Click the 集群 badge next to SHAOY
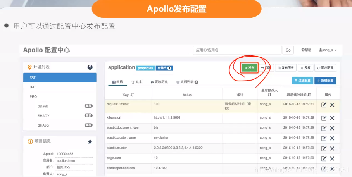This screenshot has width=352, height=177. pos(88,115)
